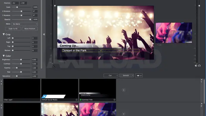Open the Contrast Title shot settings gear
Image resolution: width=206 pixels, height=116 pixels.
coord(114,100)
